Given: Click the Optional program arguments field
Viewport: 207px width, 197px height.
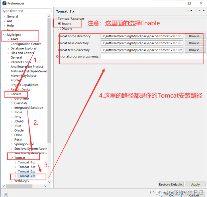Looking at the screenshot, I should pos(153,56).
